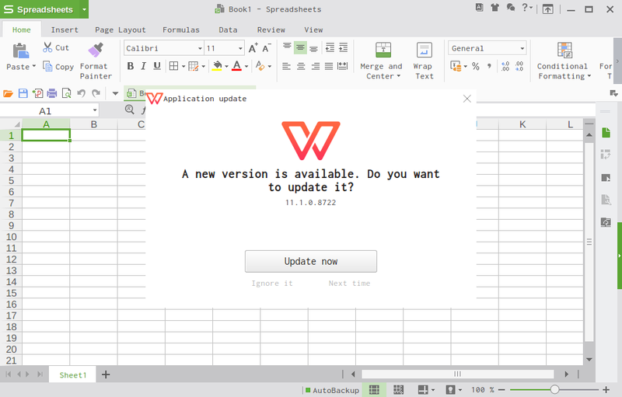The image size is (622, 397).
Task: Expand font color dropdown arrow
Action: [x=246, y=66]
